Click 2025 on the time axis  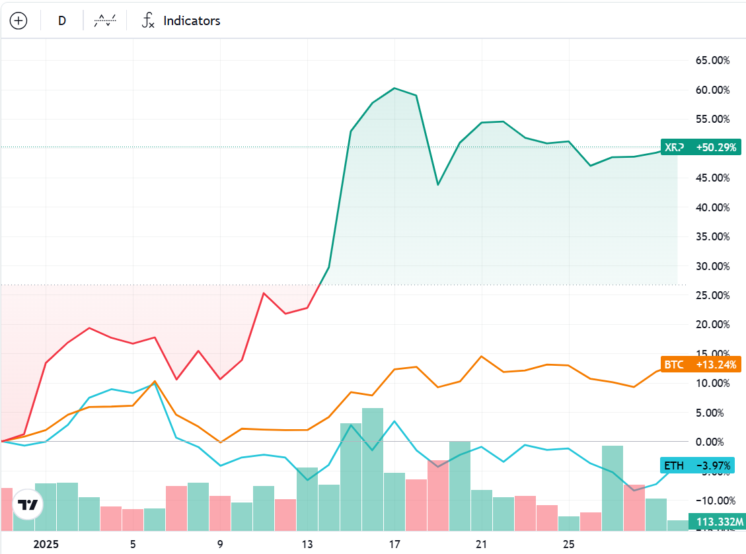click(46, 543)
